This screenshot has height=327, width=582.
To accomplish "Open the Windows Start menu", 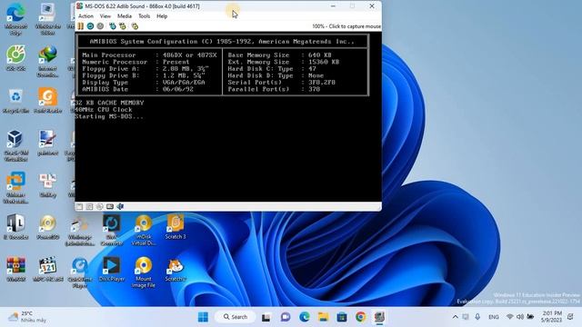I will pos(203,317).
